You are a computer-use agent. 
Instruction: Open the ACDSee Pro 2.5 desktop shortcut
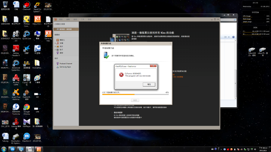coord(16,36)
